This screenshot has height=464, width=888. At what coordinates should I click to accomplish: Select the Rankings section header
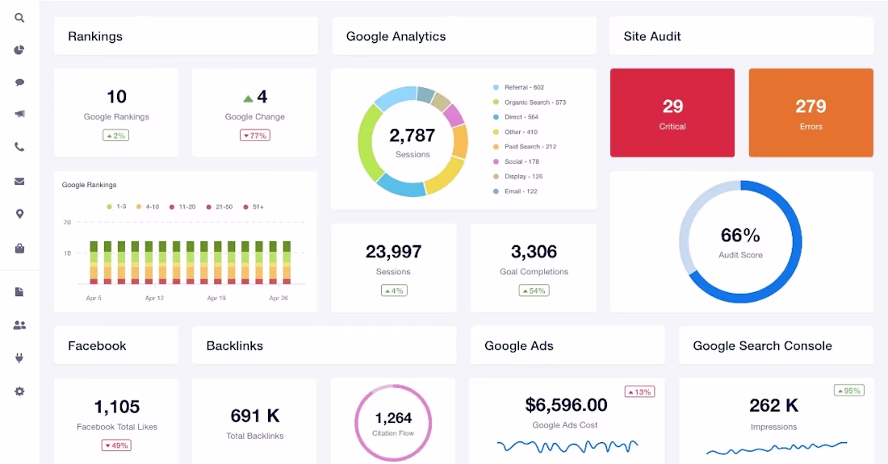186,36
